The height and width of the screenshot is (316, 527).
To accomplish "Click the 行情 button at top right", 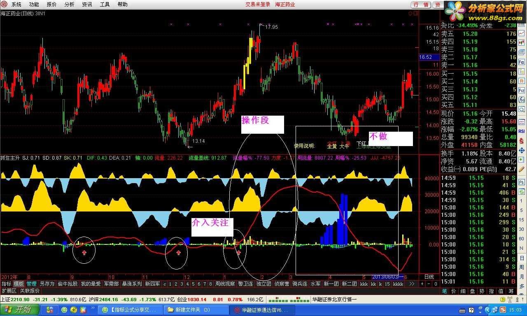I will point(421,5).
